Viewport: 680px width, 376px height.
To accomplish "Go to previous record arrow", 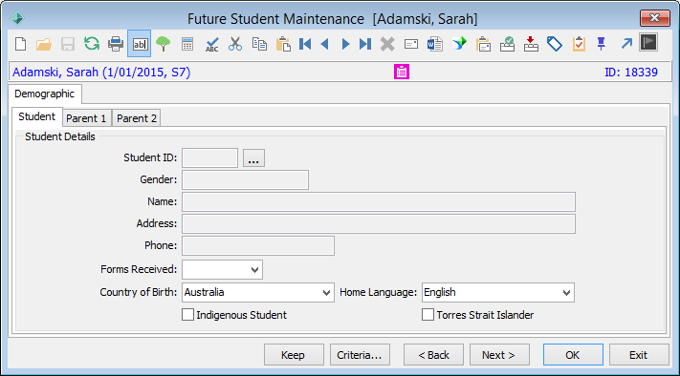I will [325, 44].
